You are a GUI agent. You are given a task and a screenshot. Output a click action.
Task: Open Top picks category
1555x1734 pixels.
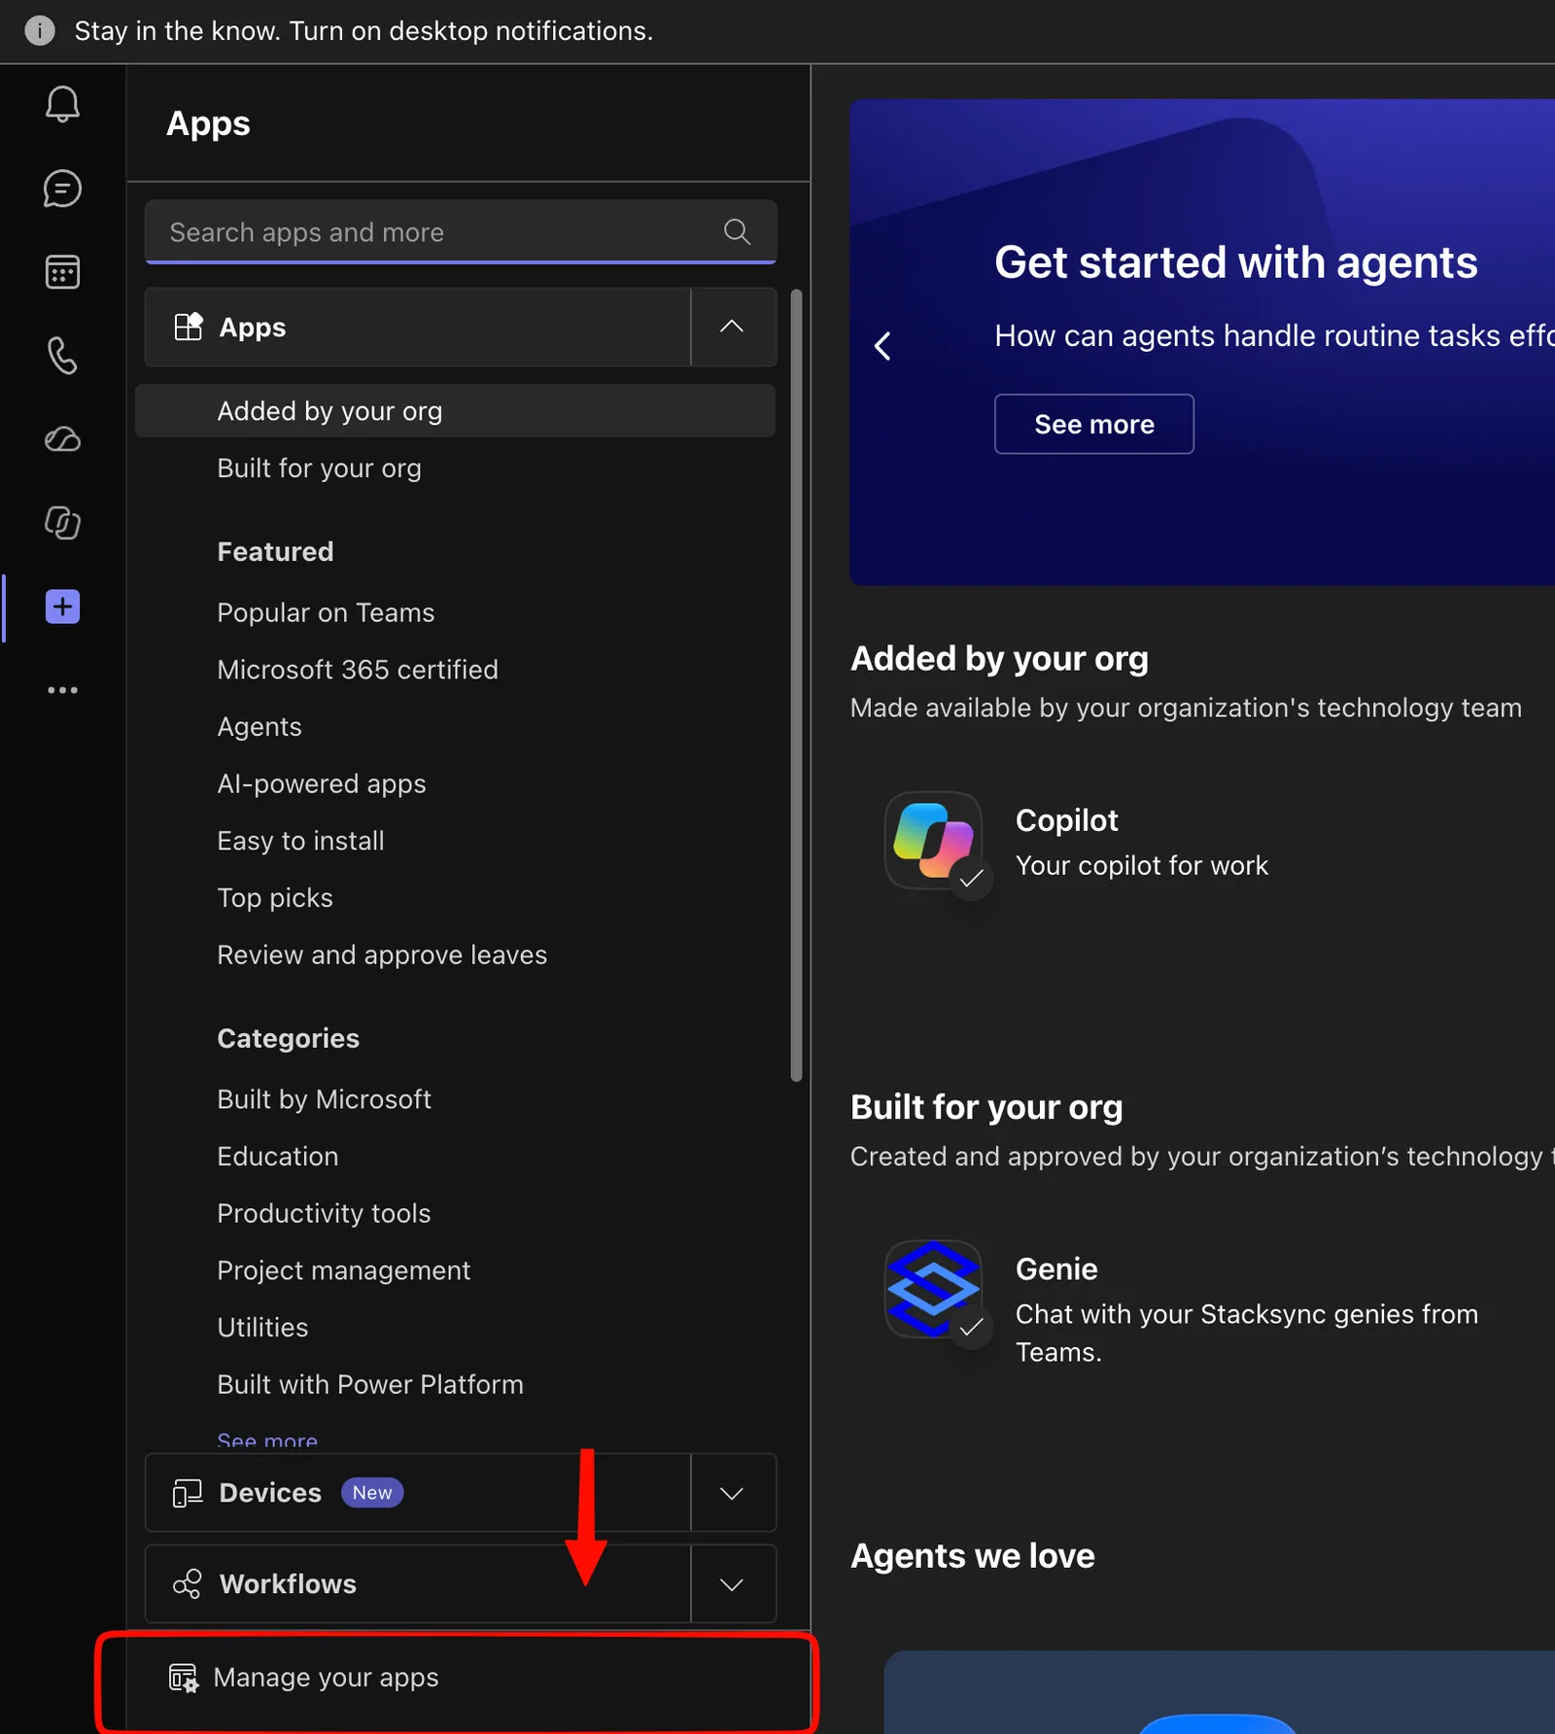[275, 898]
